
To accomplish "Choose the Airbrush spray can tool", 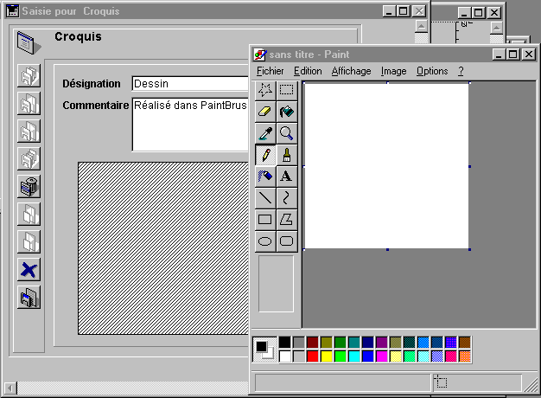I will click(265, 177).
